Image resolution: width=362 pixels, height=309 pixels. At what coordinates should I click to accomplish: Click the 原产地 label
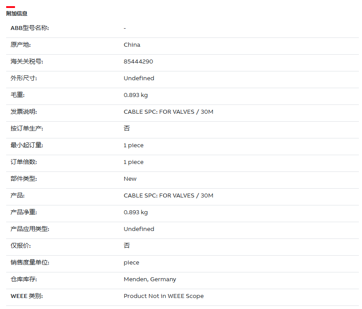tap(21, 45)
